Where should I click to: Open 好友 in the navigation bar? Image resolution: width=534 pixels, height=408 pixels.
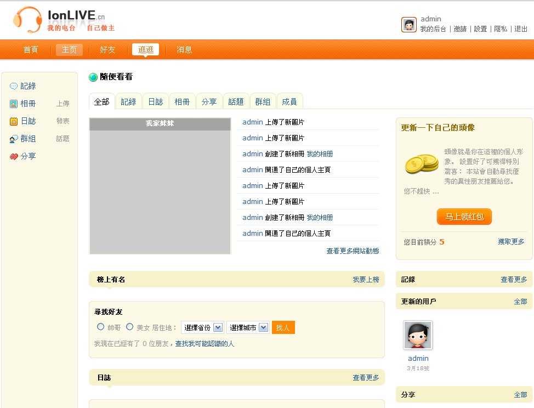pyautogui.click(x=107, y=50)
